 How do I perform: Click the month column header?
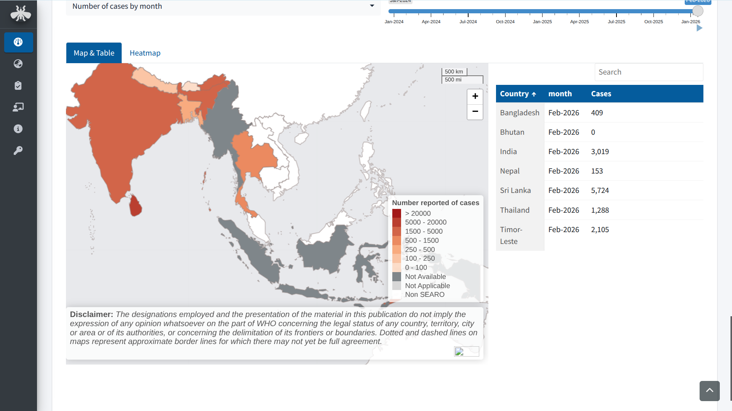[560, 94]
